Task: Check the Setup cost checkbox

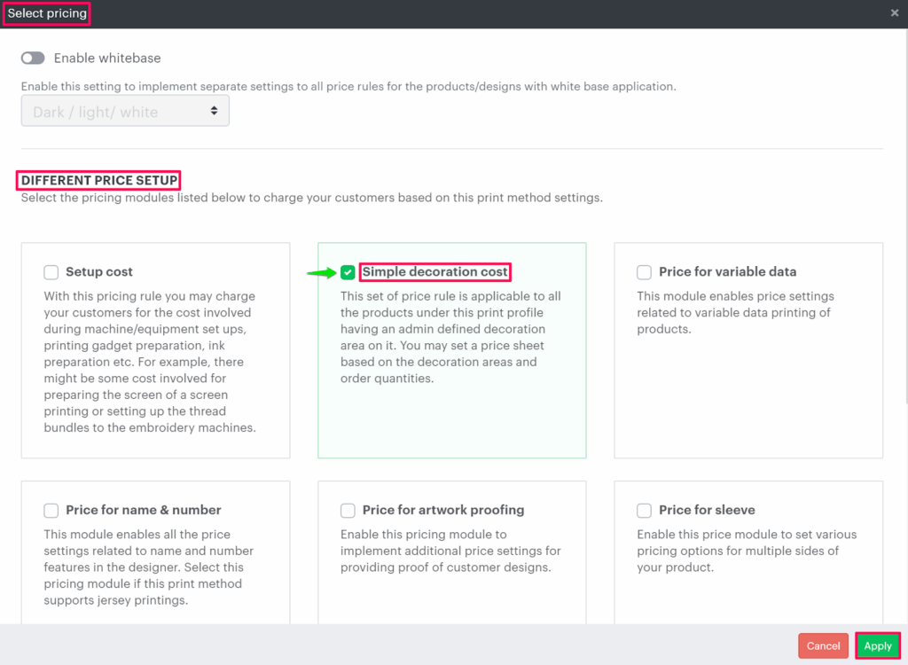Action: coord(51,272)
